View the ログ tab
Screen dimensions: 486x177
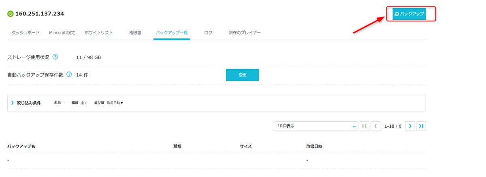tap(208, 33)
